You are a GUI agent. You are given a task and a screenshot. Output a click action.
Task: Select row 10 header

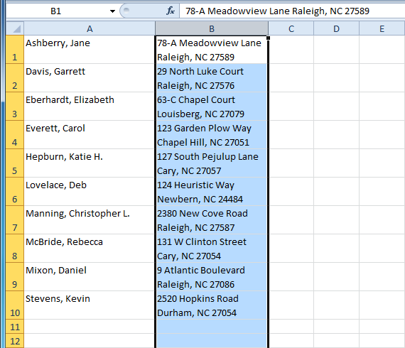(x=15, y=305)
